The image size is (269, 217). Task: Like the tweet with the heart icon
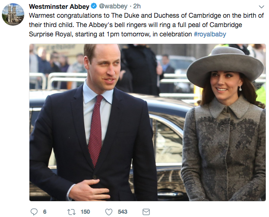click(109, 212)
